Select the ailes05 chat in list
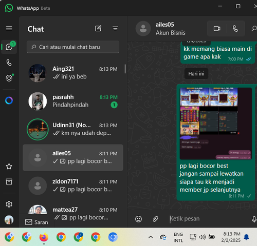Image resolution: width=257 pixels, height=246 pixels. point(73,157)
